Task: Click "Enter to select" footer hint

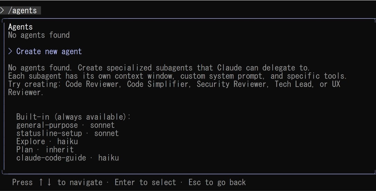Action: point(145,182)
